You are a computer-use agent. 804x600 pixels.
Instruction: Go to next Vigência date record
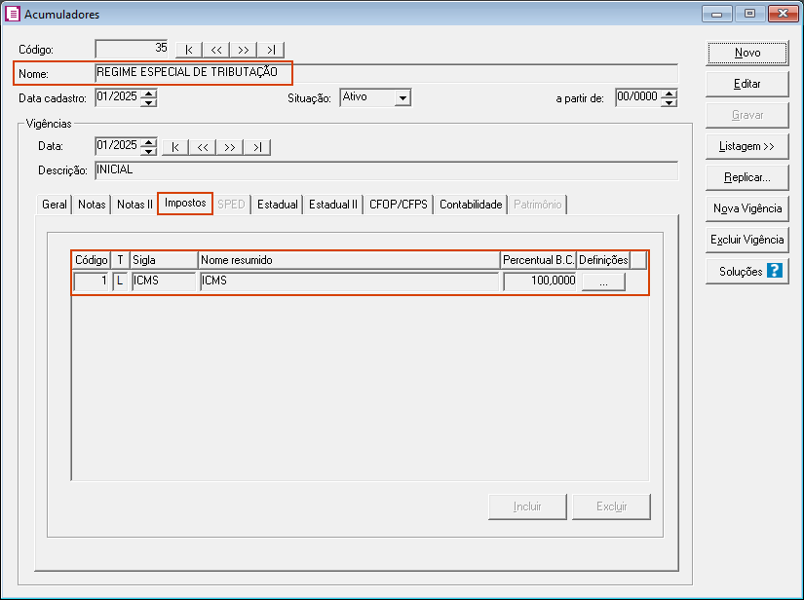pyautogui.click(x=229, y=147)
